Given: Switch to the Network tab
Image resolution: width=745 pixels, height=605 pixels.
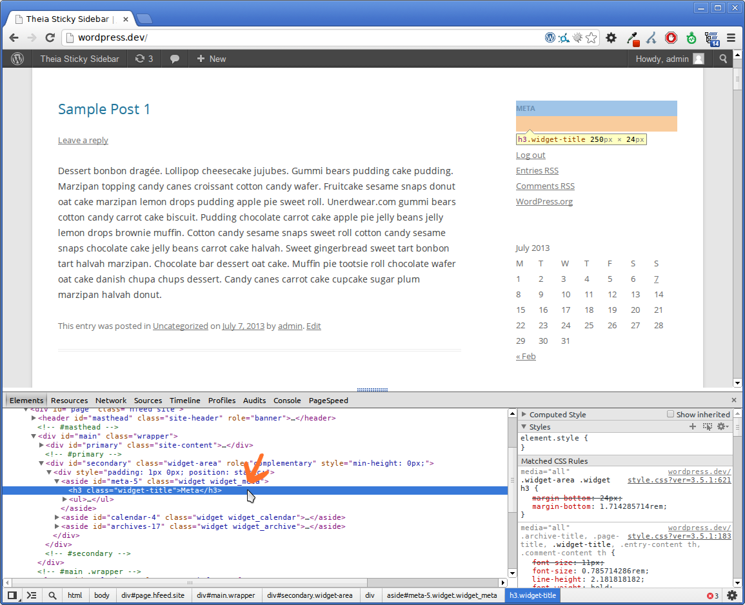Looking at the screenshot, I should click(111, 401).
